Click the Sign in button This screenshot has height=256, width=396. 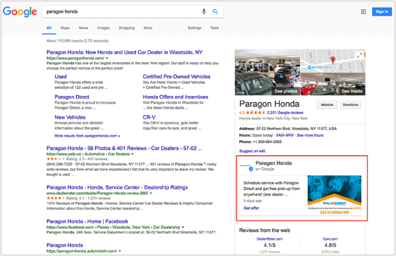(382, 12)
